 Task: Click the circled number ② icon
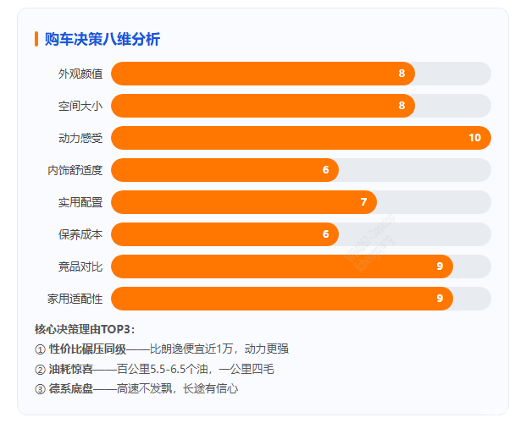tap(40, 370)
